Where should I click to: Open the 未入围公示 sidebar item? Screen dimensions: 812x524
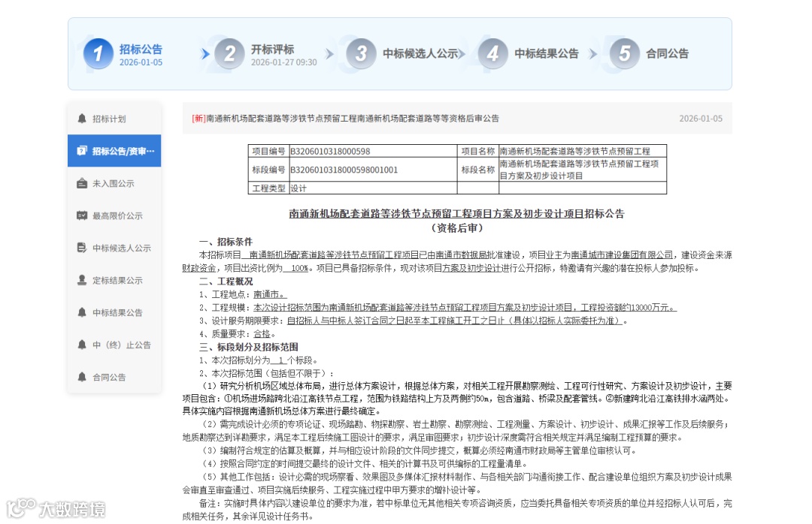[x=114, y=183]
